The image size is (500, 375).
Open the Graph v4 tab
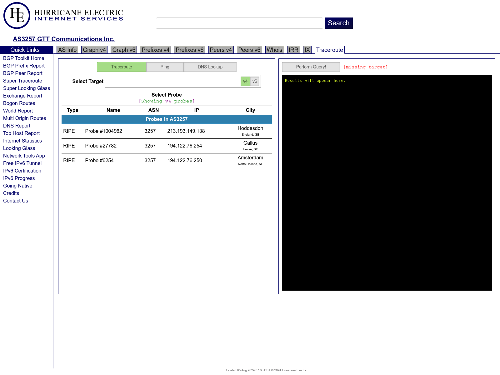click(x=94, y=50)
